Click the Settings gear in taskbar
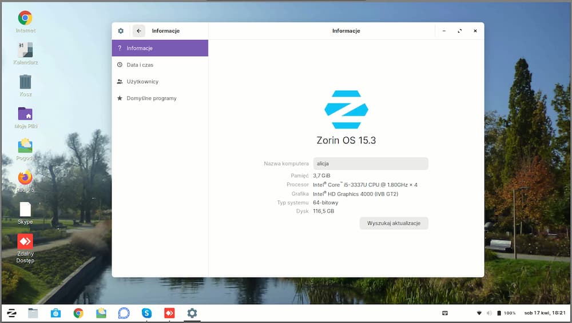The height and width of the screenshot is (323, 572). coord(192,313)
